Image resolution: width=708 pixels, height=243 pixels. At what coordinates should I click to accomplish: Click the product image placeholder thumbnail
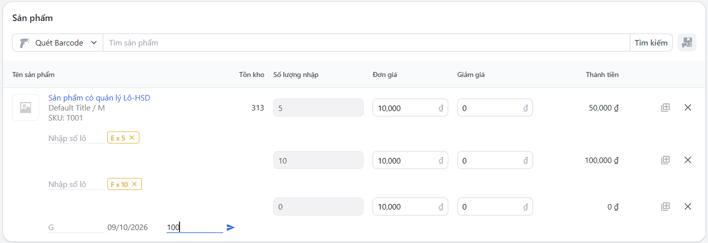26,107
